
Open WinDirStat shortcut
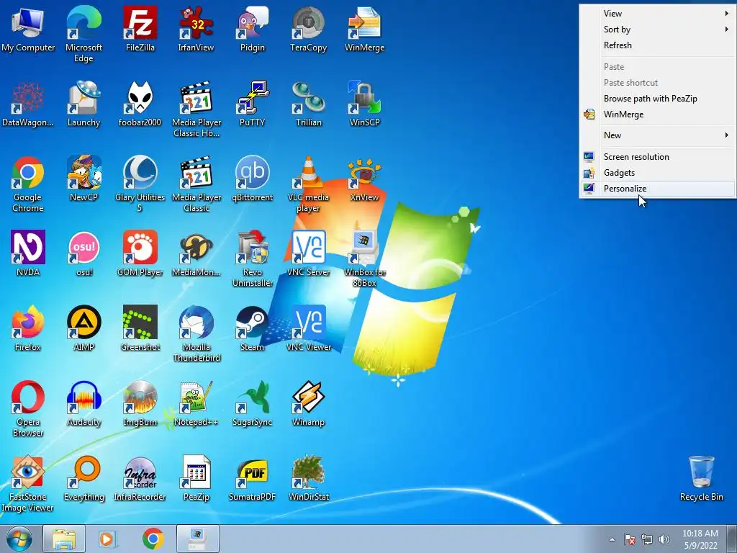[308, 478]
